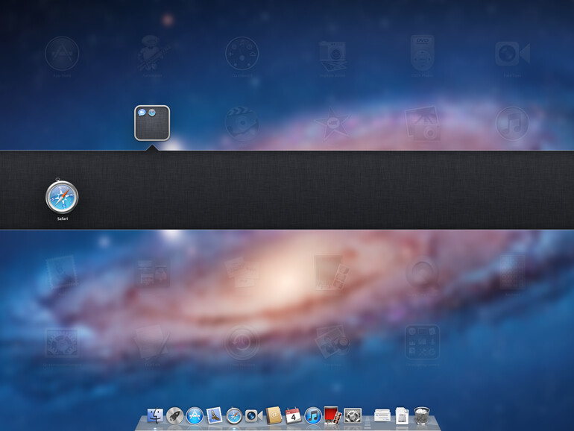Open the Documents stack beside the Trash
This screenshot has height=431, width=574.
[402, 416]
